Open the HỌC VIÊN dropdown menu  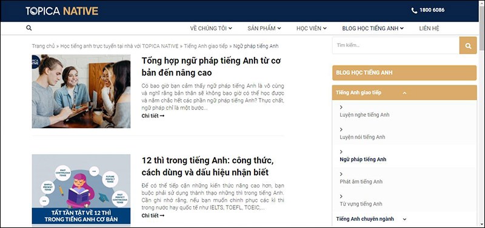(312, 28)
